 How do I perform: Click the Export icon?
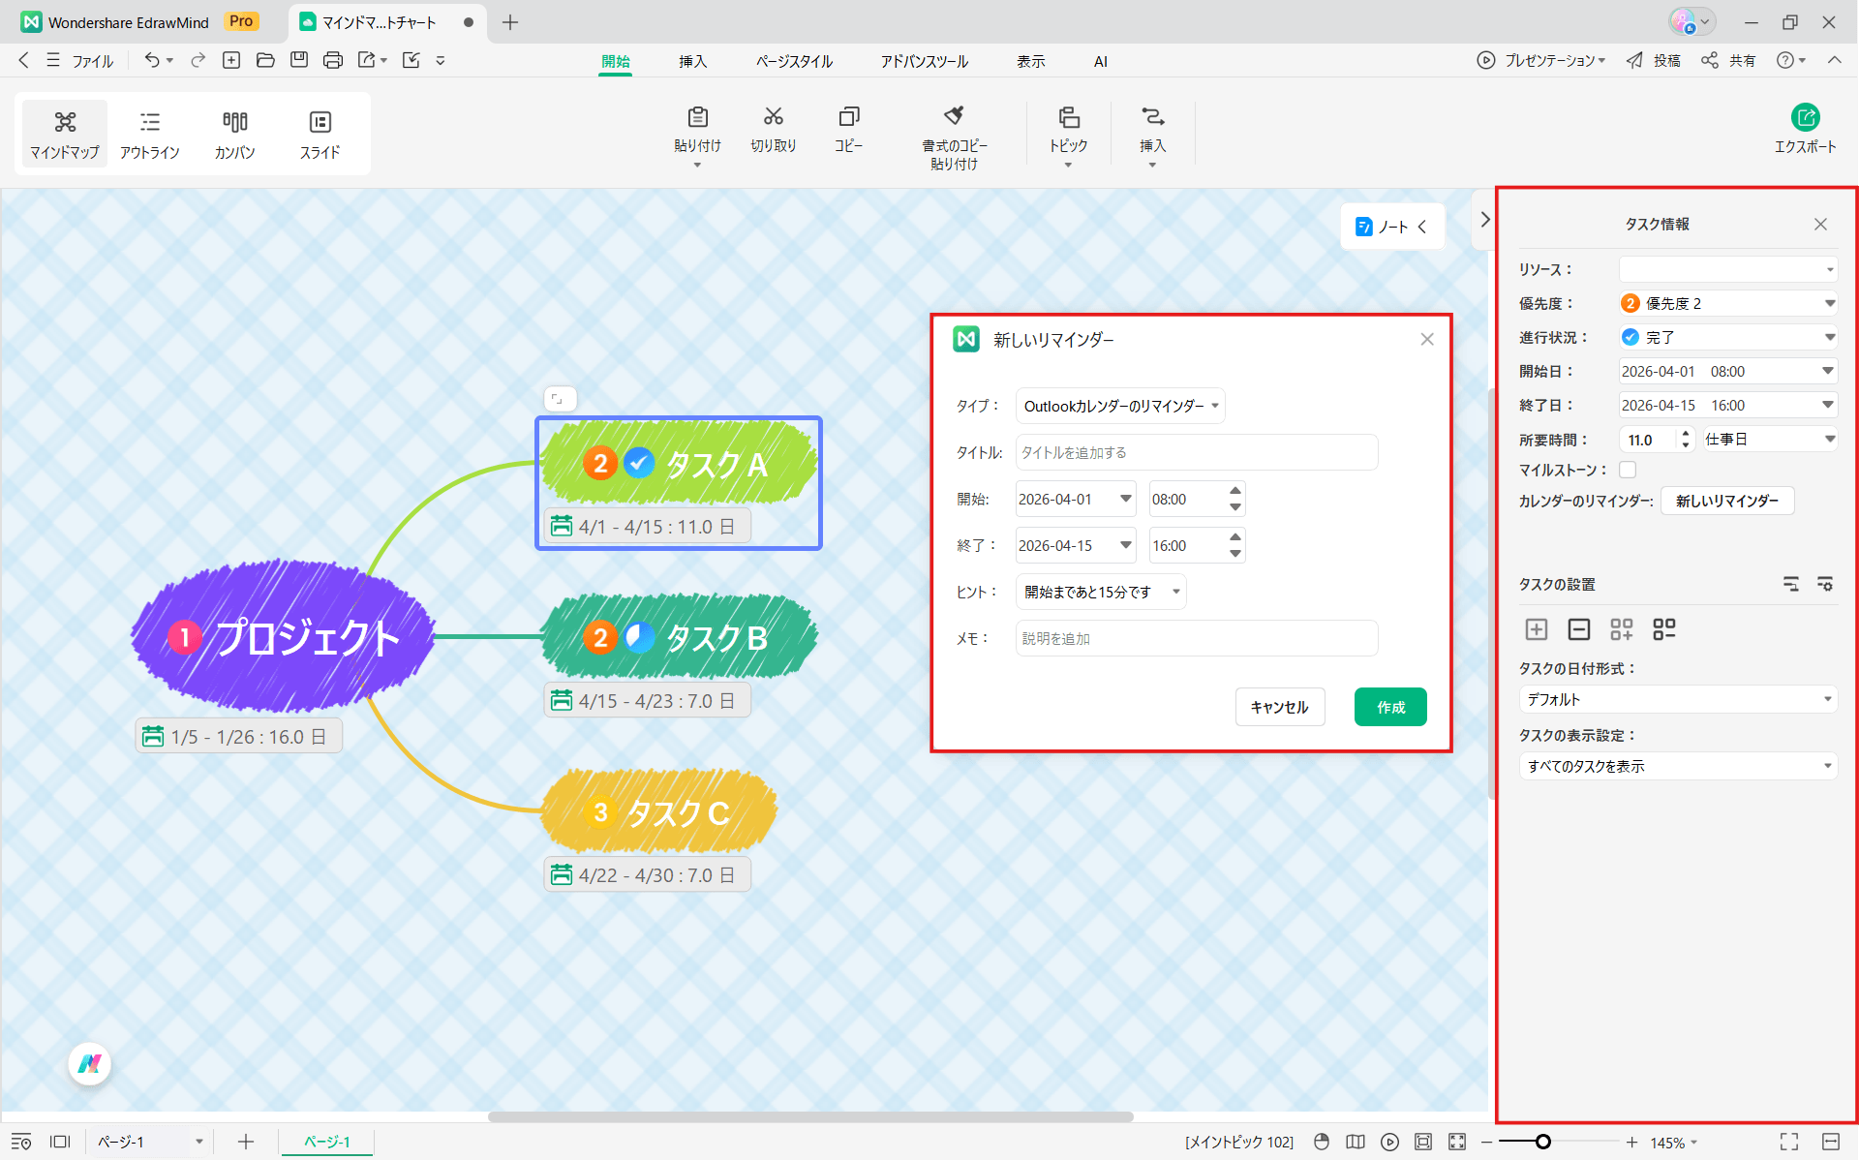1804,118
